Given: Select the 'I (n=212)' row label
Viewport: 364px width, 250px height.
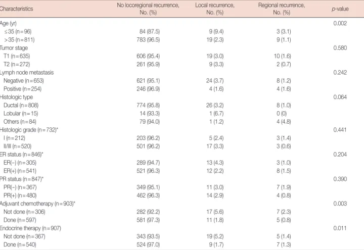Looking at the screenshot, I should 14,138.
